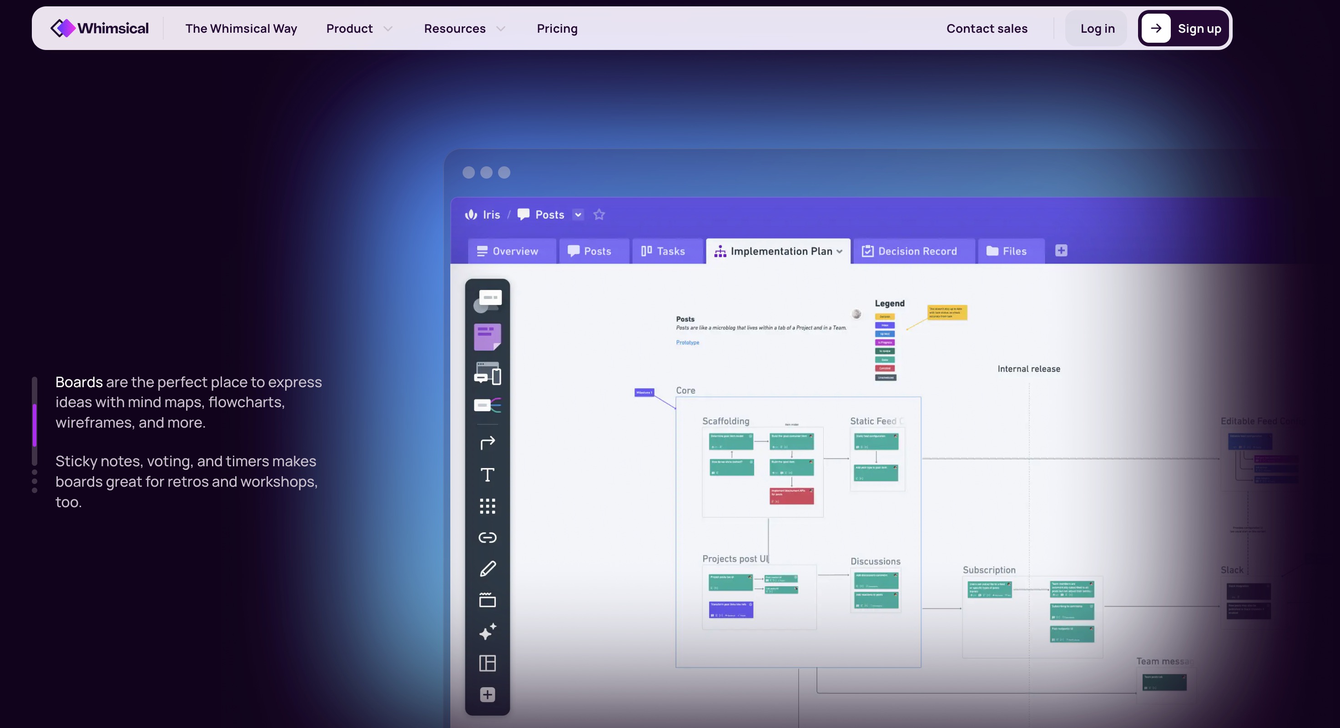Click the Whimsical logo
The height and width of the screenshot is (728, 1340).
point(99,28)
